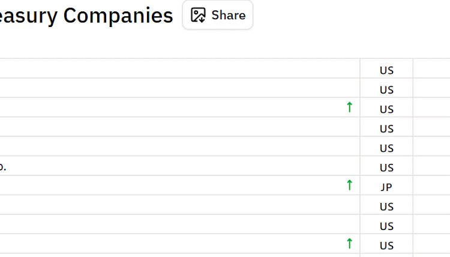Select the US cell in the fifth row
Viewport: 450px width, 257px height.
click(x=386, y=148)
